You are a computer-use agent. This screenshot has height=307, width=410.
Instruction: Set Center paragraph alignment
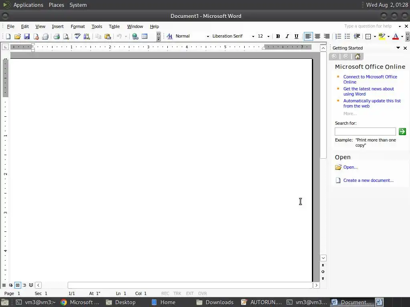coord(318,36)
